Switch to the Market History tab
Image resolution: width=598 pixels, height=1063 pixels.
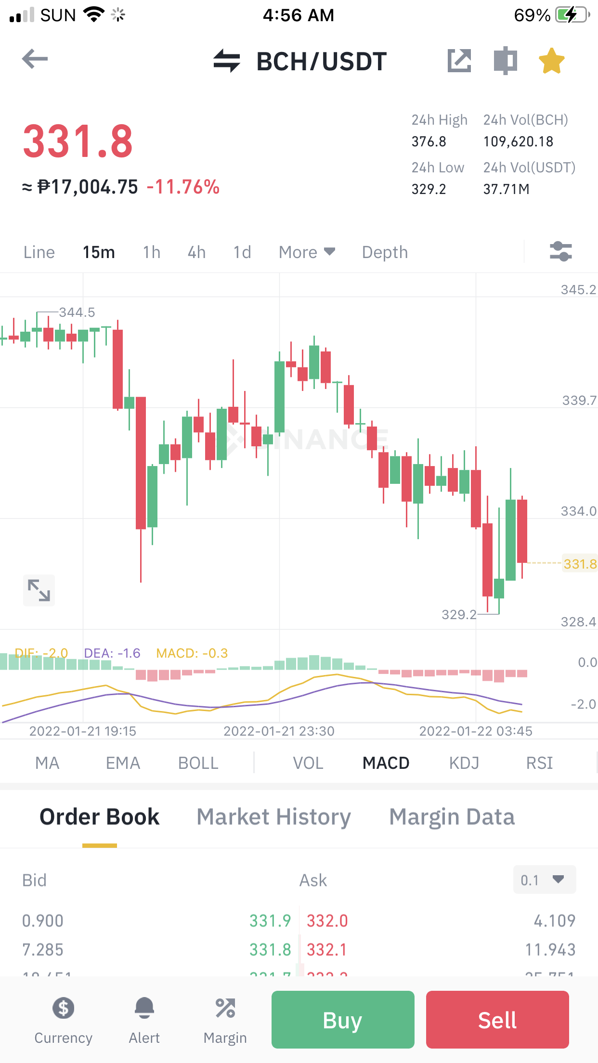click(x=273, y=817)
